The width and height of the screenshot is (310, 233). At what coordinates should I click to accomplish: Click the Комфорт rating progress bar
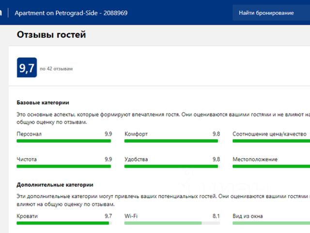[171, 141]
